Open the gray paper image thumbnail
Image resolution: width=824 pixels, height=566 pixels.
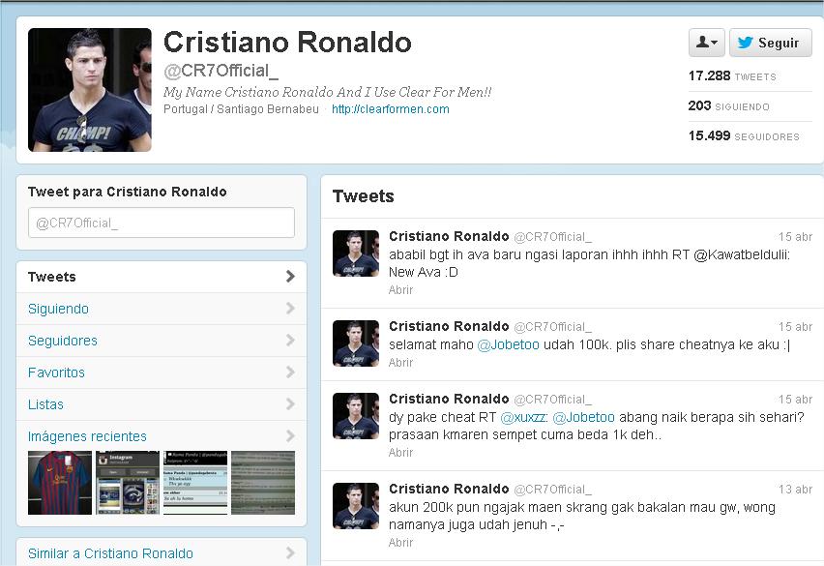263,483
